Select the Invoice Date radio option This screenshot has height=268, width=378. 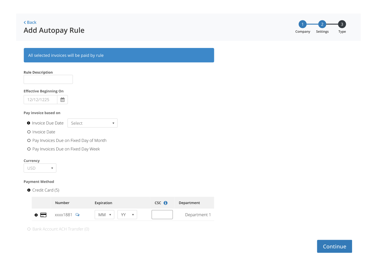coord(29,132)
